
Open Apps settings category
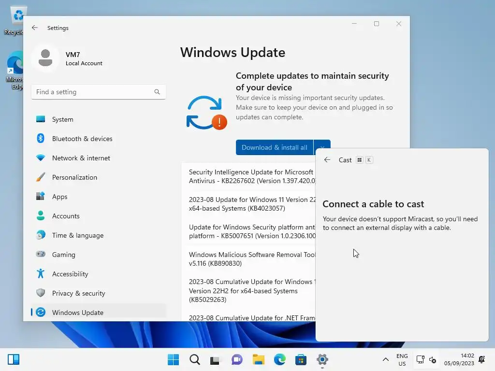(98, 197)
